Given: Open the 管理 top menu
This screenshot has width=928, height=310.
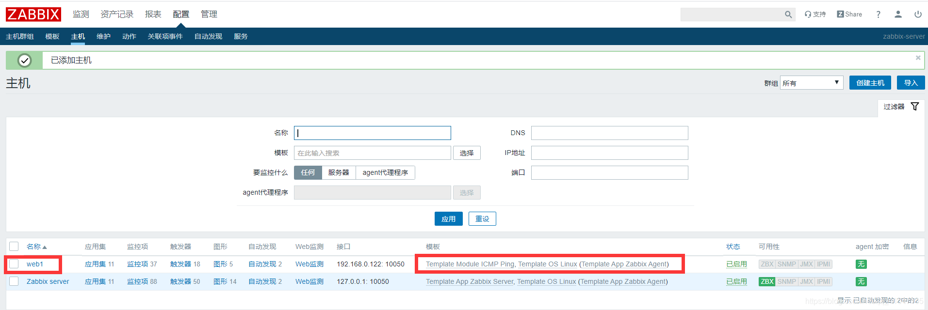Looking at the screenshot, I should (x=209, y=15).
